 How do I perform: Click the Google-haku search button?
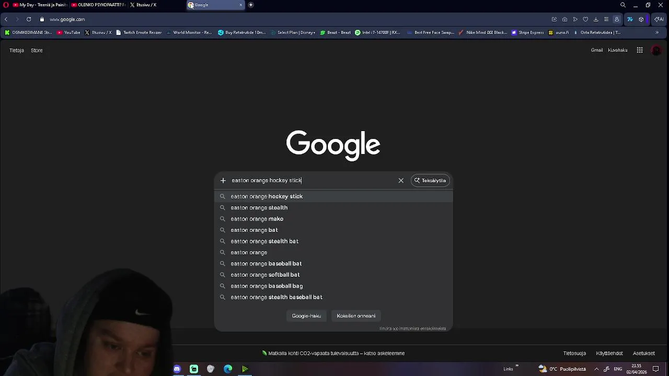pyautogui.click(x=306, y=316)
